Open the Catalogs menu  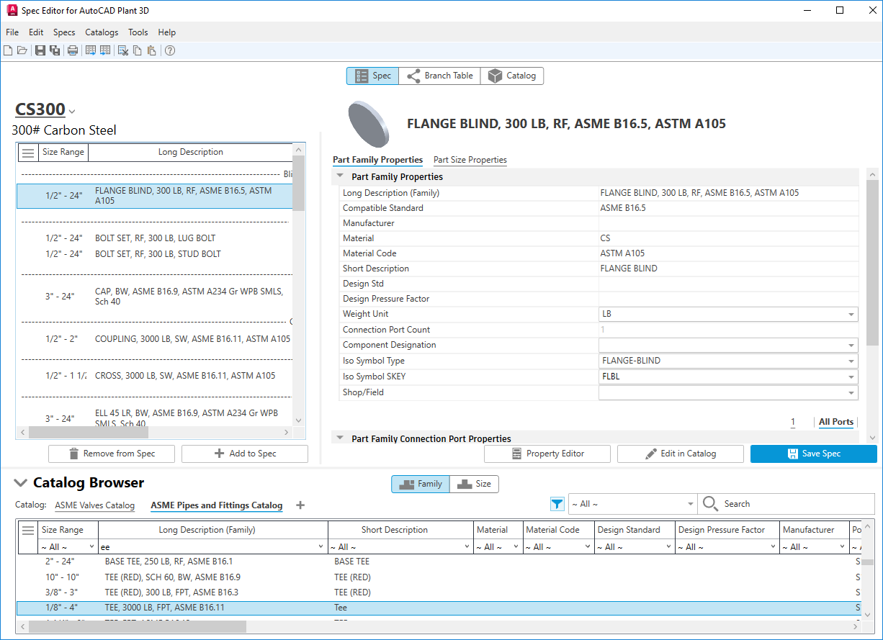point(102,32)
